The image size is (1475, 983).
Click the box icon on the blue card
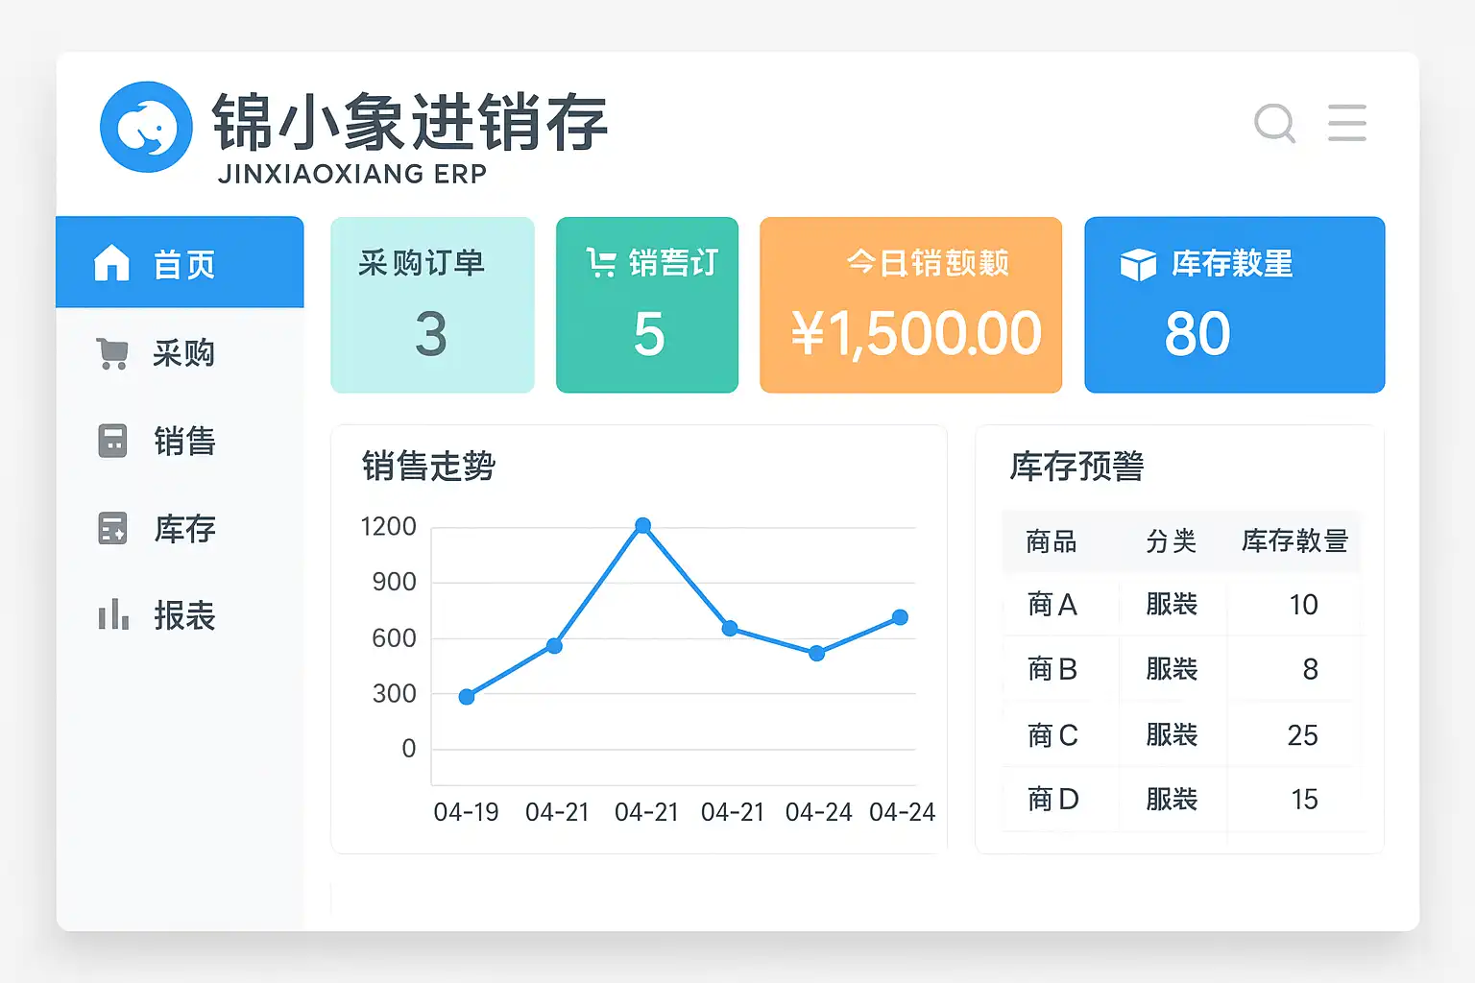(1138, 264)
